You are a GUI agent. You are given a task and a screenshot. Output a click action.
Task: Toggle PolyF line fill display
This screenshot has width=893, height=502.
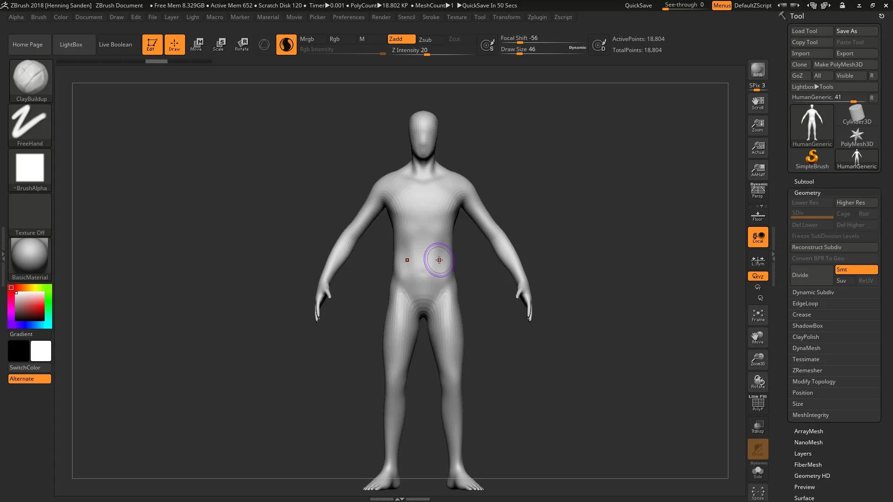click(x=758, y=404)
